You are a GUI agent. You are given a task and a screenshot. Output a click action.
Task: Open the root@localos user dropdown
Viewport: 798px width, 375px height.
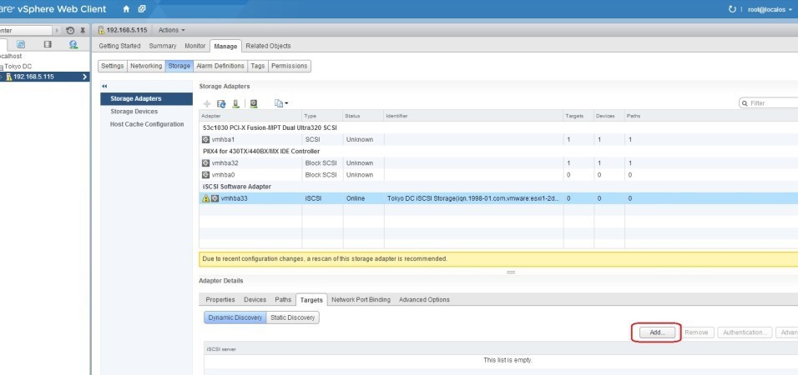(770, 10)
